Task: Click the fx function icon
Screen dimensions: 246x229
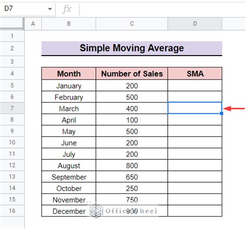Action: coord(67,9)
